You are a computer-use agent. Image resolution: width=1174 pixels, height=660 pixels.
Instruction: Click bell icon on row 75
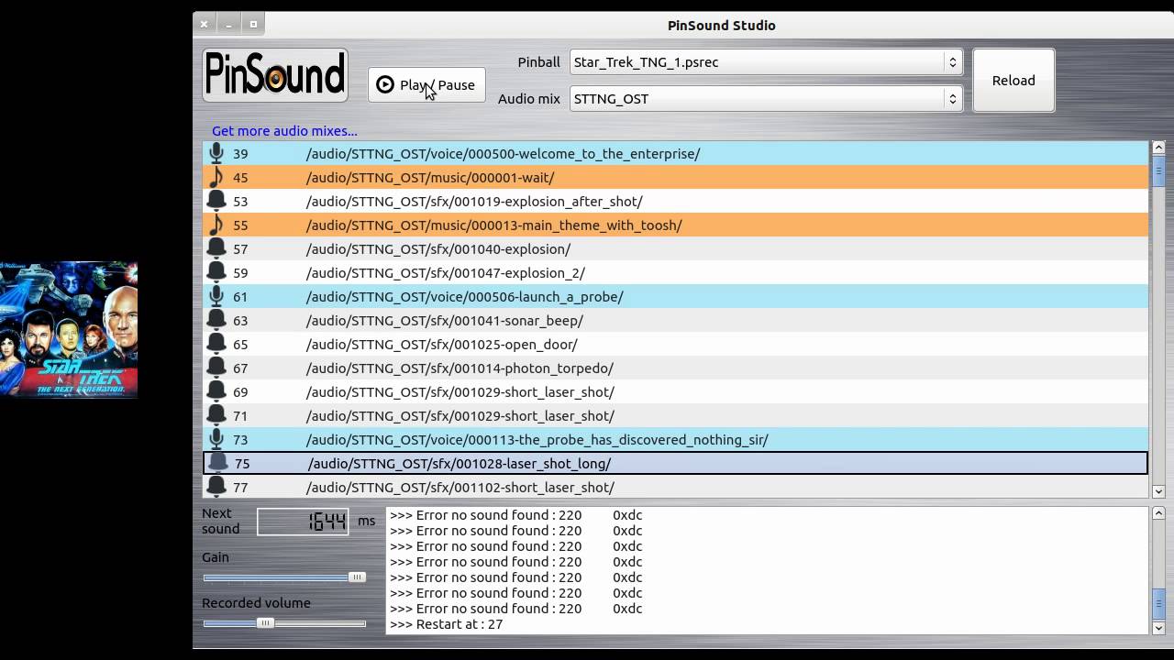[x=218, y=463]
